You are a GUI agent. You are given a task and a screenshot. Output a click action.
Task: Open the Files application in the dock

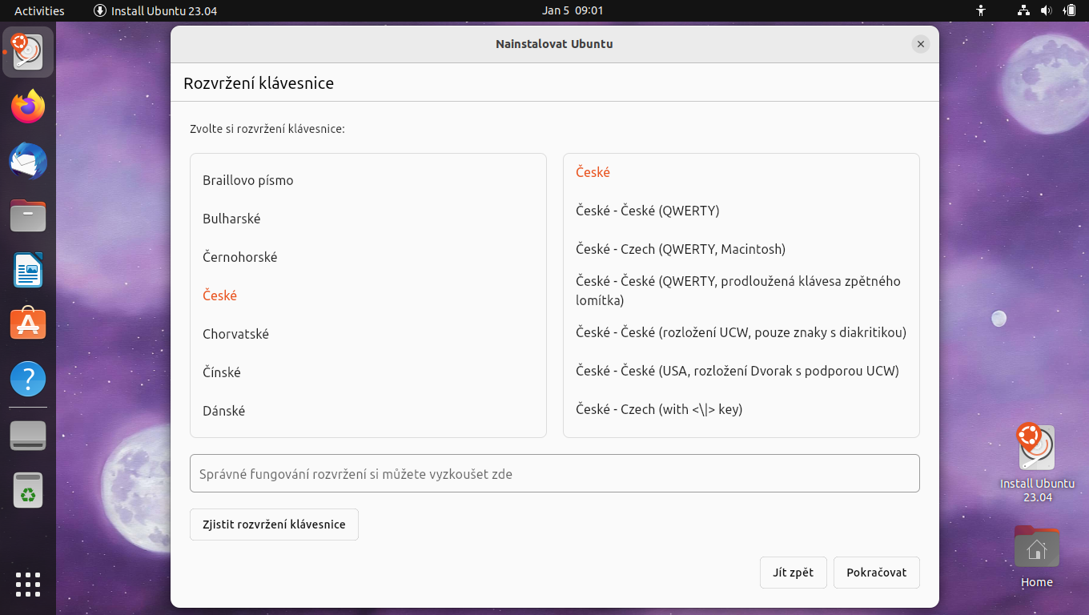[27, 215]
